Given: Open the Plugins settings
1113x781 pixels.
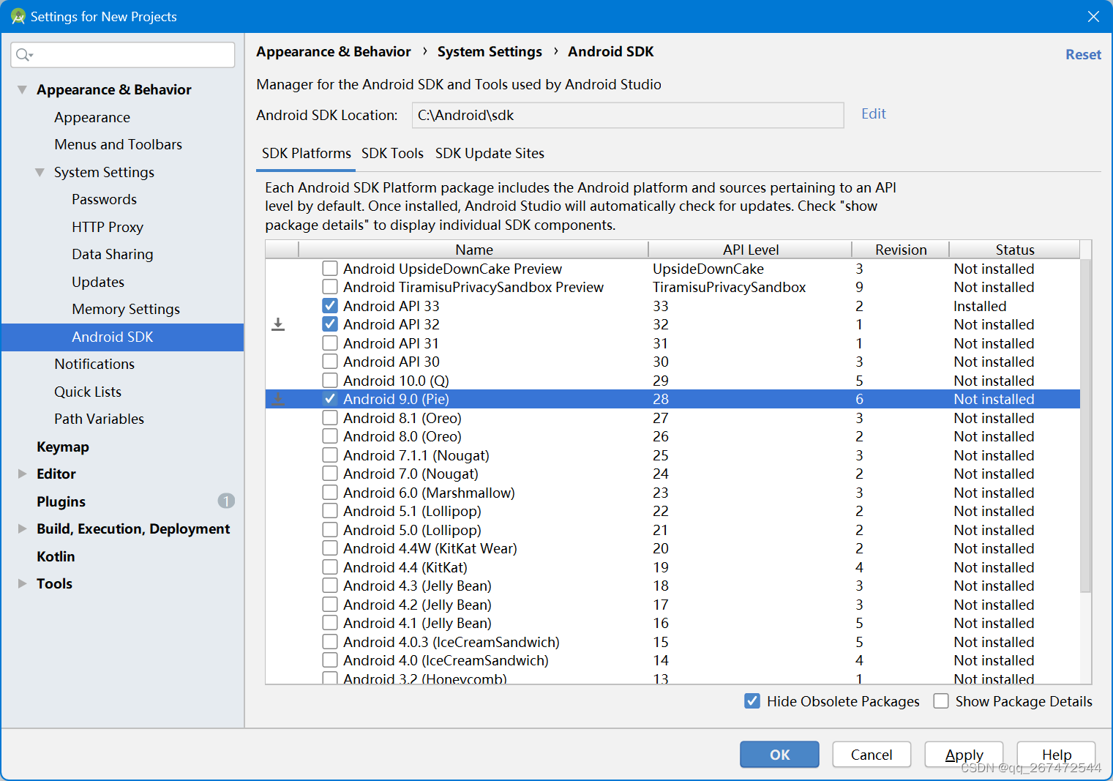Looking at the screenshot, I should coord(61,501).
